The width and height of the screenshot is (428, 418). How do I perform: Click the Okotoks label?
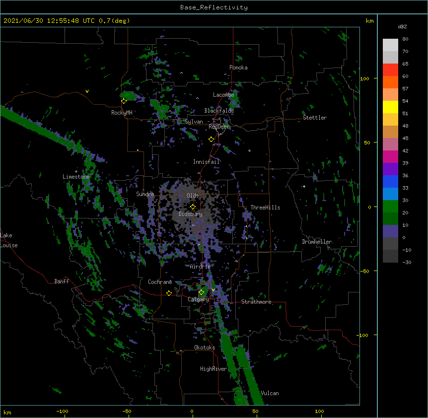click(205, 348)
